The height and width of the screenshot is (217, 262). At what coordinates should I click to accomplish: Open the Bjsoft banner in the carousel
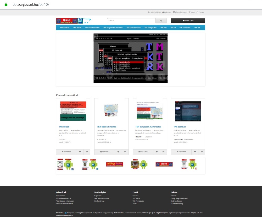point(164,164)
